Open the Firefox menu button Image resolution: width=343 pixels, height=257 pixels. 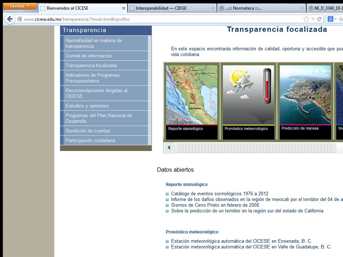pyautogui.click(x=20, y=6)
